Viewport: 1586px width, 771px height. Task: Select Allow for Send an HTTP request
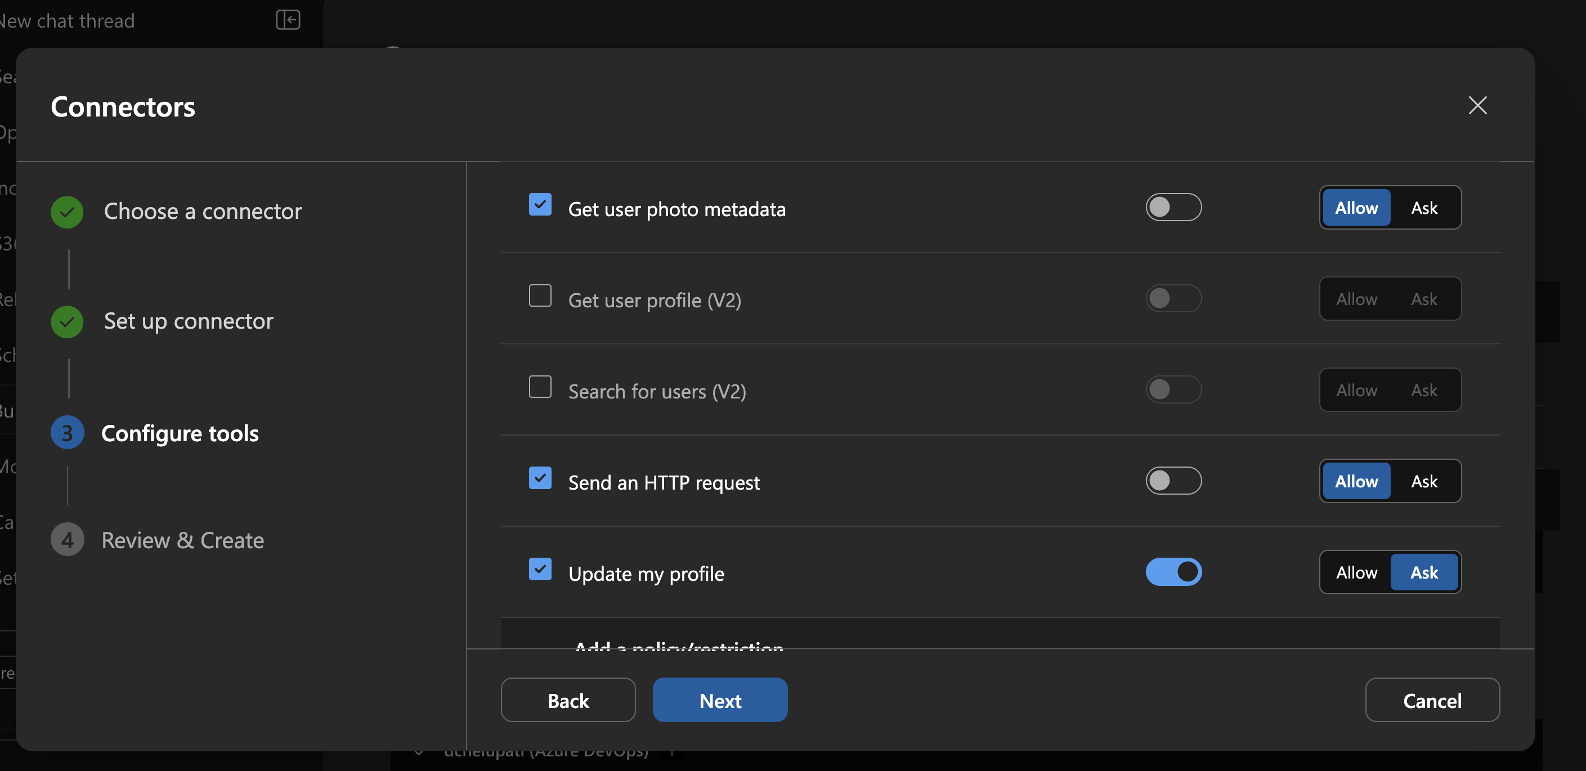tap(1356, 481)
